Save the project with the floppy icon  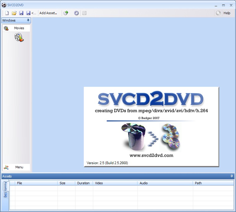tap(21, 13)
